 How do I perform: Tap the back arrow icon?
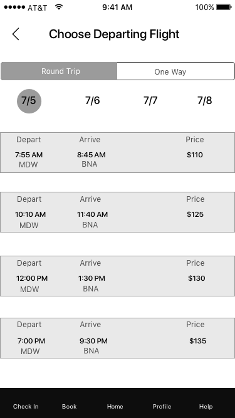pos(16,34)
